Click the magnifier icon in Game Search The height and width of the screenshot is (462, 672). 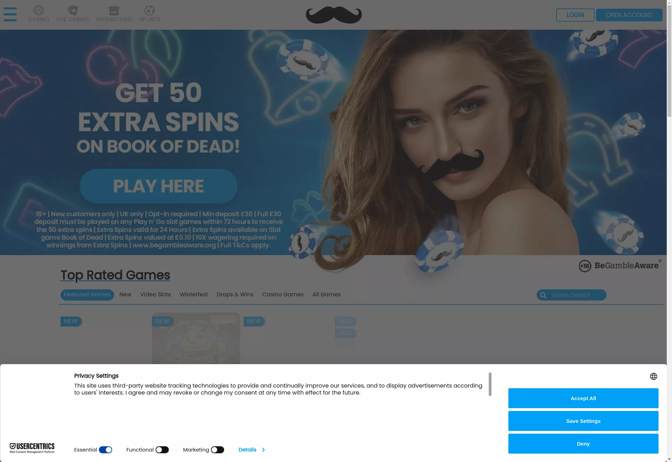pyautogui.click(x=543, y=295)
